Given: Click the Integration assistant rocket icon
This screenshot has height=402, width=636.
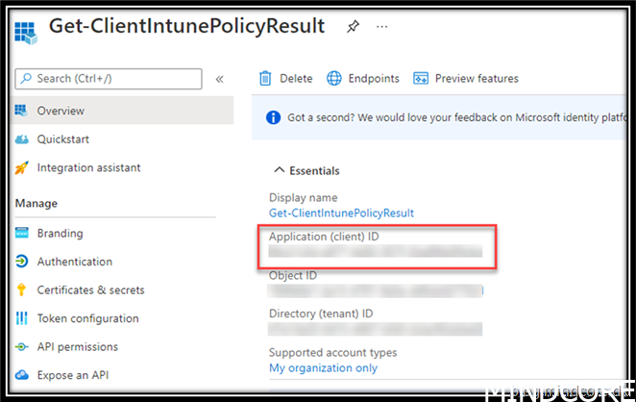Looking at the screenshot, I should tap(22, 168).
